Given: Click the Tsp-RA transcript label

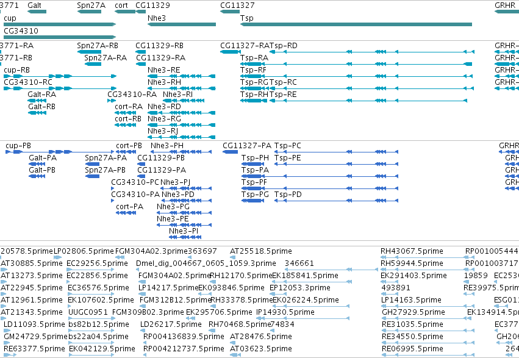Looking at the screenshot, I should (x=254, y=58).
